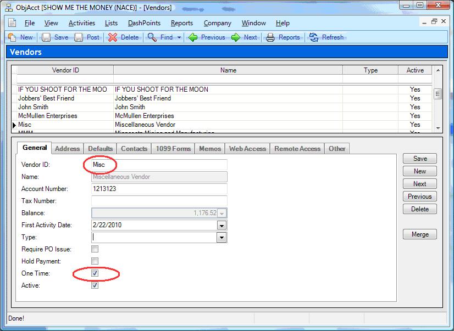Expand the Type combo box

(x=222, y=238)
